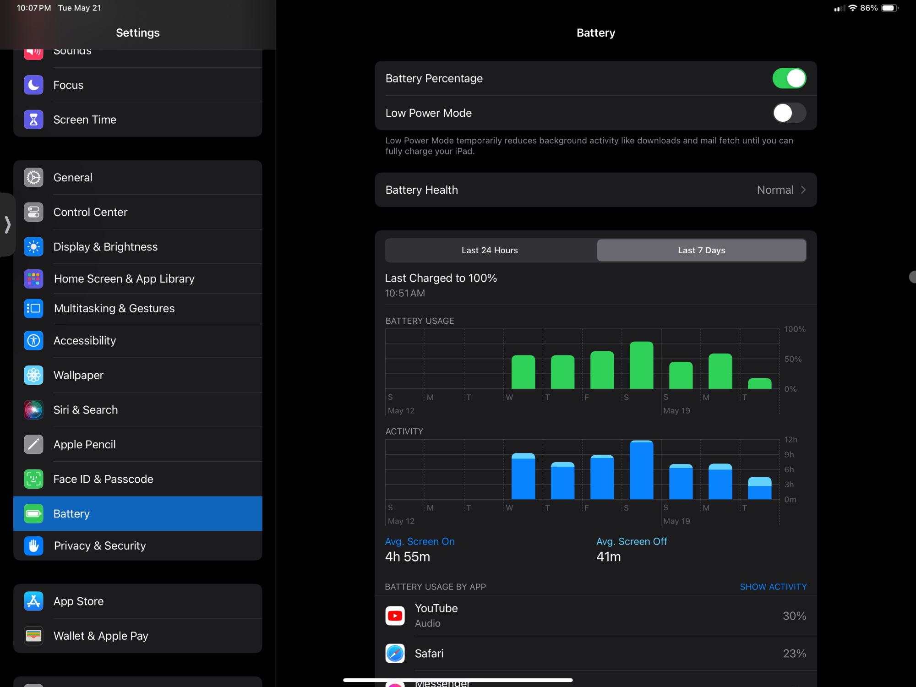
Task: Open Focus settings moon icon
Action: (33, 85)
